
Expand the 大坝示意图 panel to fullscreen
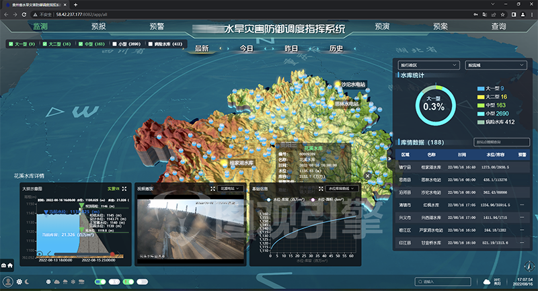[124, 189]
